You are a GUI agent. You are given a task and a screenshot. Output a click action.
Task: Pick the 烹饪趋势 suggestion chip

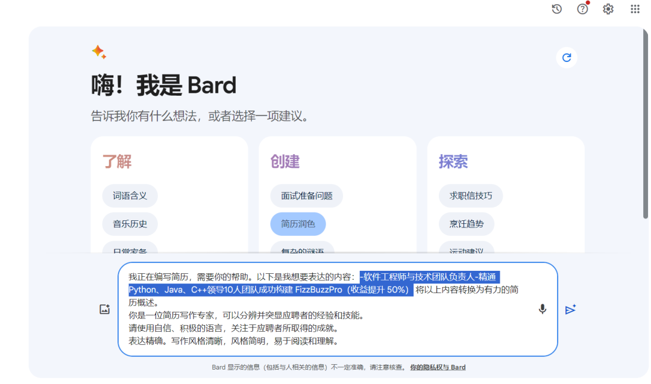coord(467,224)
